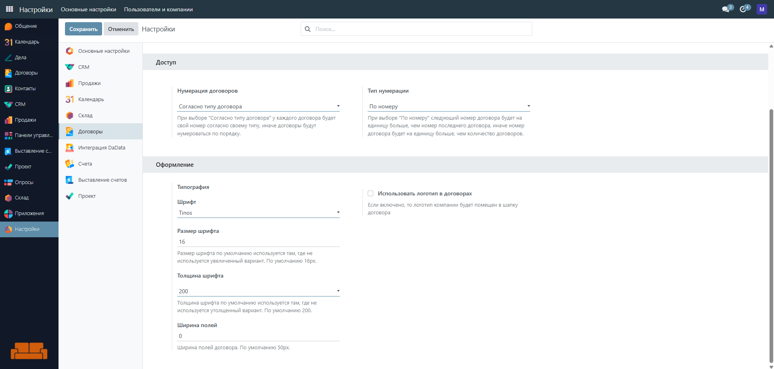Enable Использовать логотип в договорах checkbox
774x369 pixels.
[x=370, y=194]
